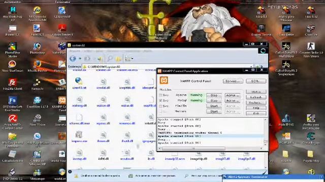Close the Alerta Spyware Terminator popup
Viewport: 325px width, 182px height.
(x=321, y=177)
